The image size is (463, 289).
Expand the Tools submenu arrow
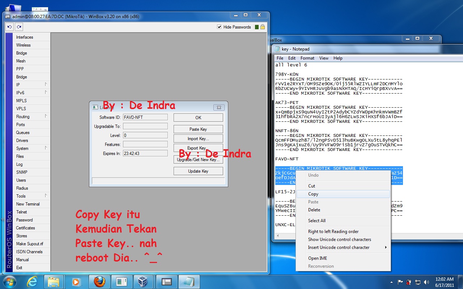tap(46, 195)
